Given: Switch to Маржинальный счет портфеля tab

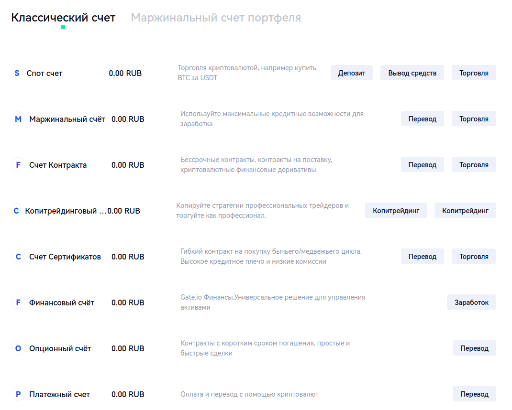Looking at the screenshot, I should pos(216,18).
